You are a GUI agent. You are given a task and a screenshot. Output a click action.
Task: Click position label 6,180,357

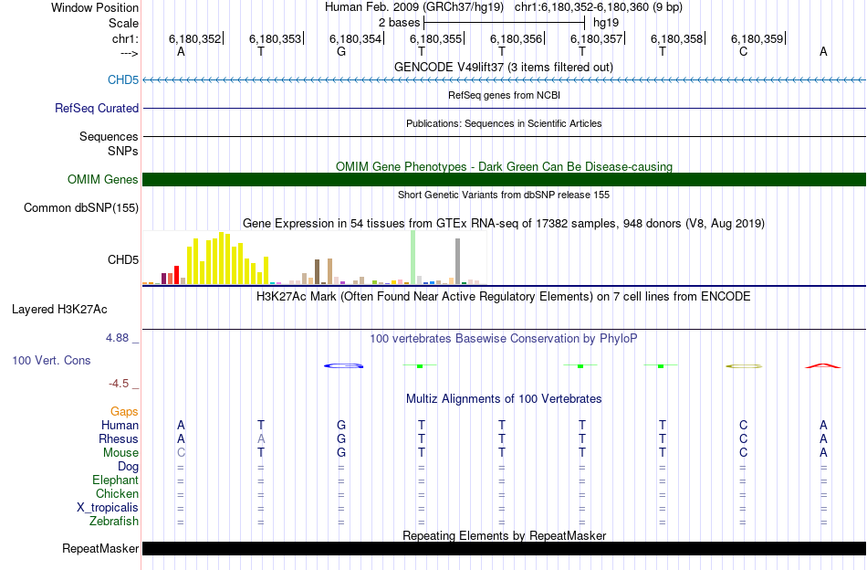click(x=597, y=38)
